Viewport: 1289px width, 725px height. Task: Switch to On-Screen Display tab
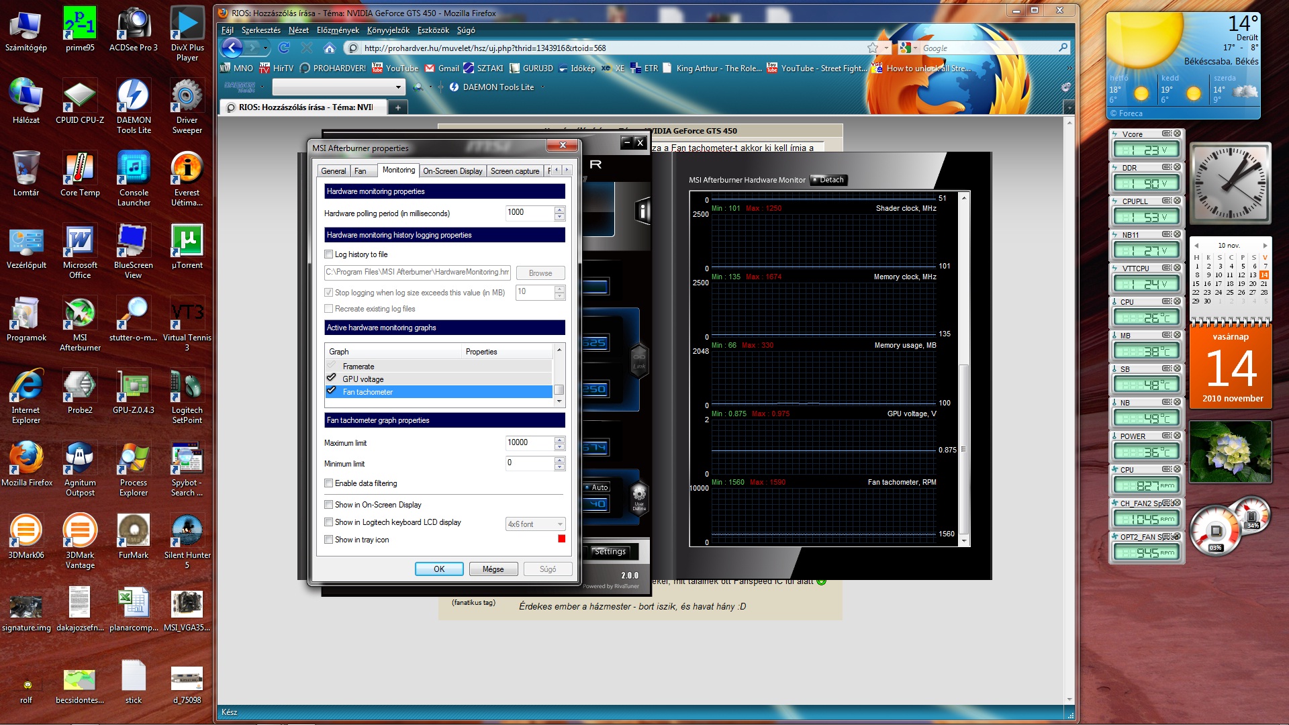click(x=452, y=171)
